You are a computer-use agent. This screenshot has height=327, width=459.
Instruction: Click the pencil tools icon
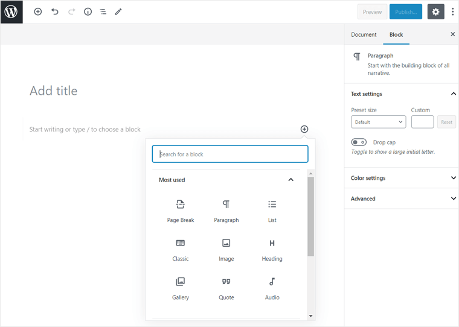point(118,11)
